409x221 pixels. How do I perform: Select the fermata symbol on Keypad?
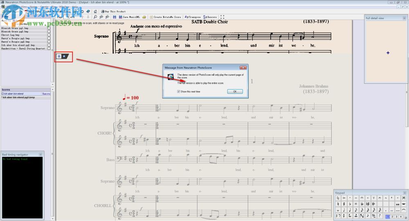tap(362, 198)
